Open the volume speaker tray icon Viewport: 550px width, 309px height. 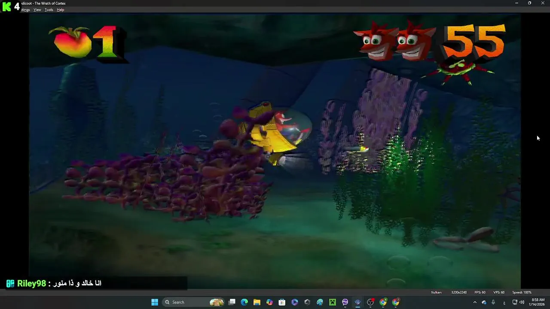coord(522,302)
